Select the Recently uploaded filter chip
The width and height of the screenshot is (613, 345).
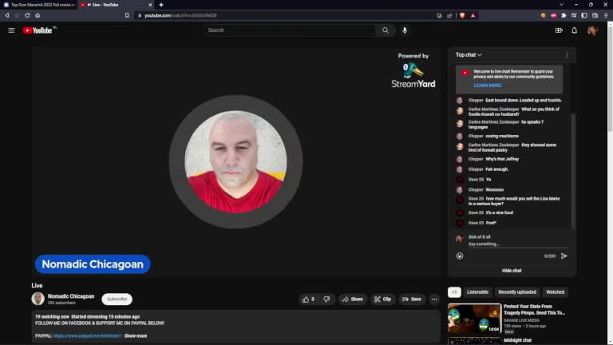(517, 291)
